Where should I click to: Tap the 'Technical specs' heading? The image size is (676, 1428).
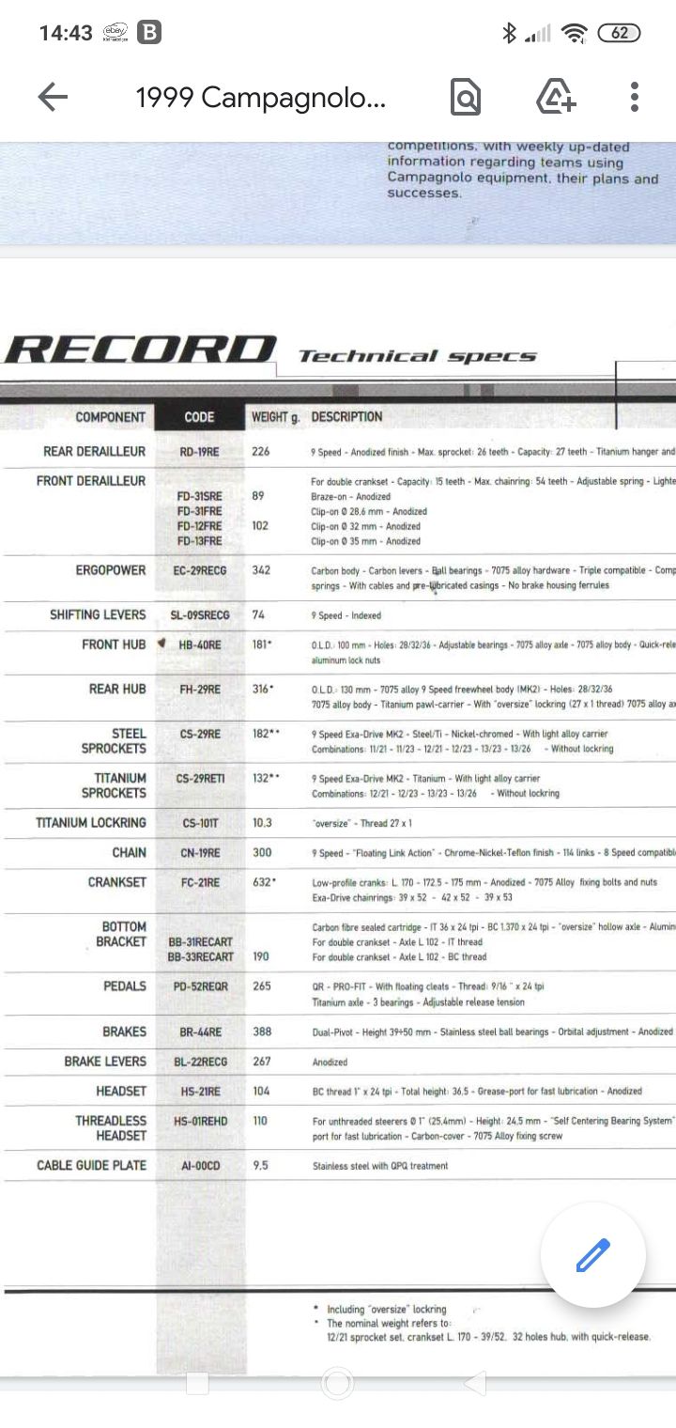pos(418,356)
